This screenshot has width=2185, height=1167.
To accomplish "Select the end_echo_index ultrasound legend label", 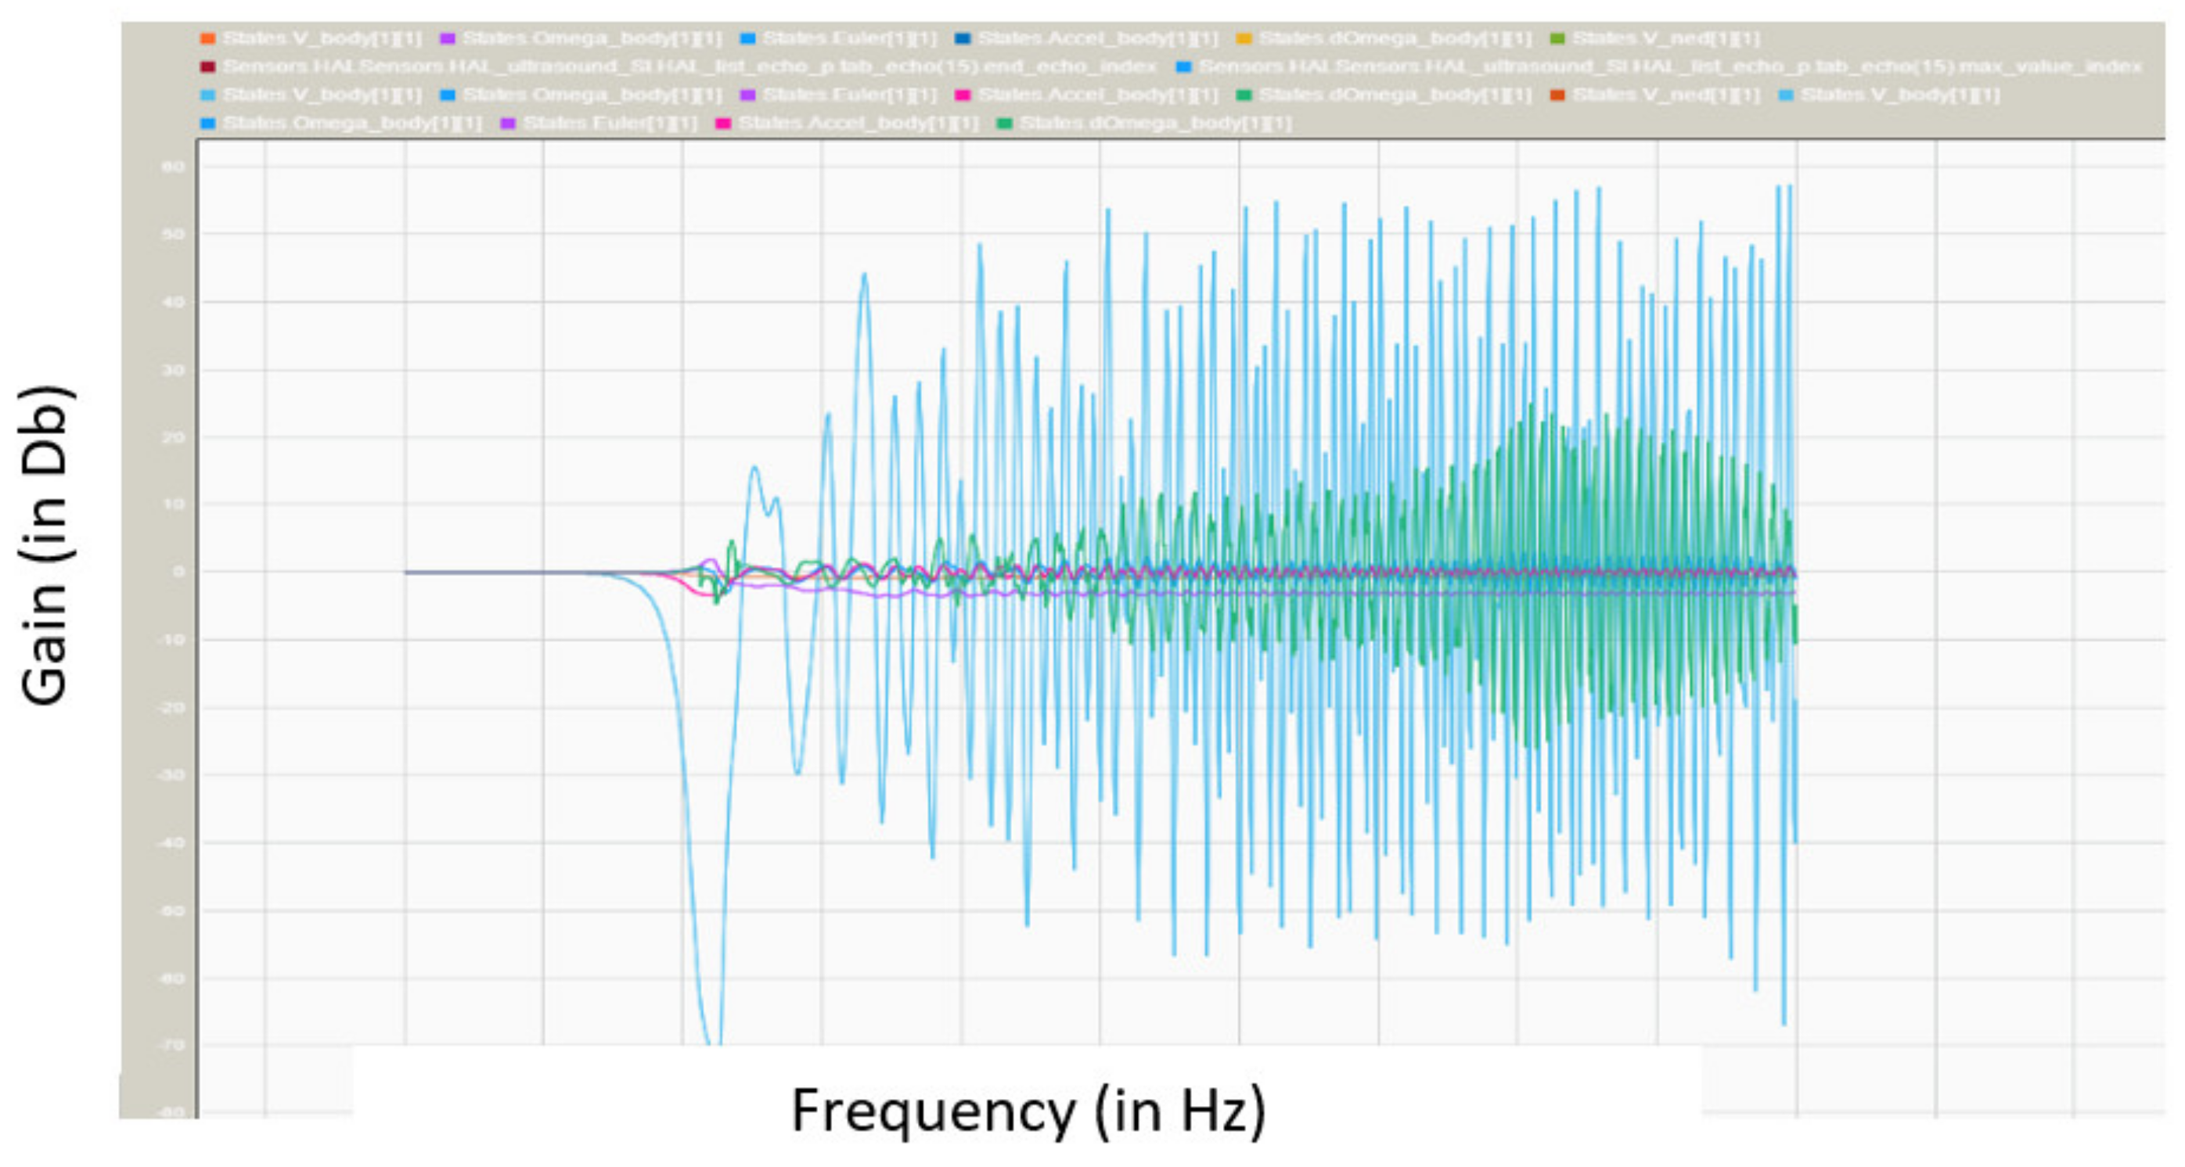I will click(x=689, y=66).
